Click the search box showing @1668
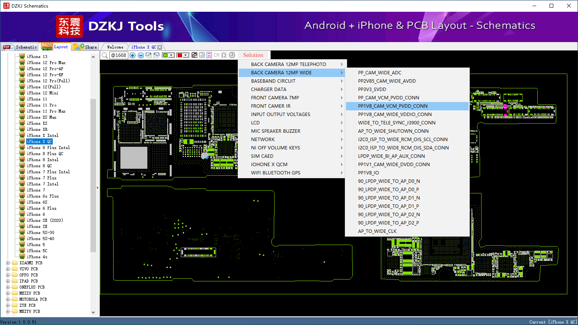 point(118,55)
